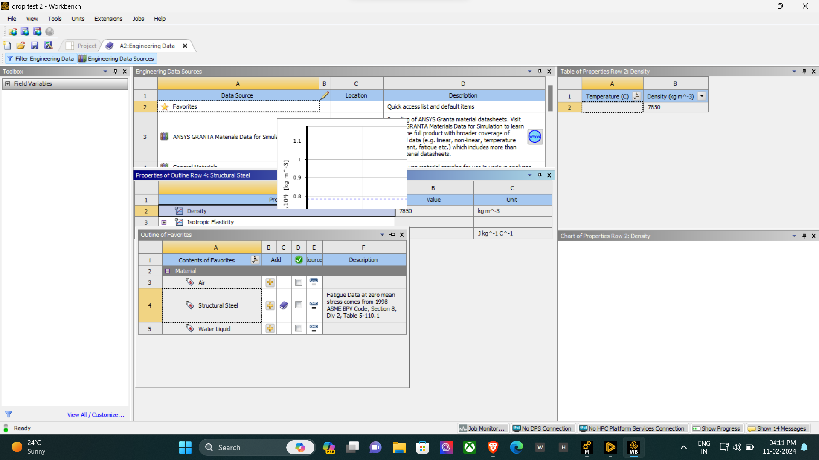Add Water Liquid with its plus icon
Viewport: 819px width, 460px height.
click(x=270, y=328)
